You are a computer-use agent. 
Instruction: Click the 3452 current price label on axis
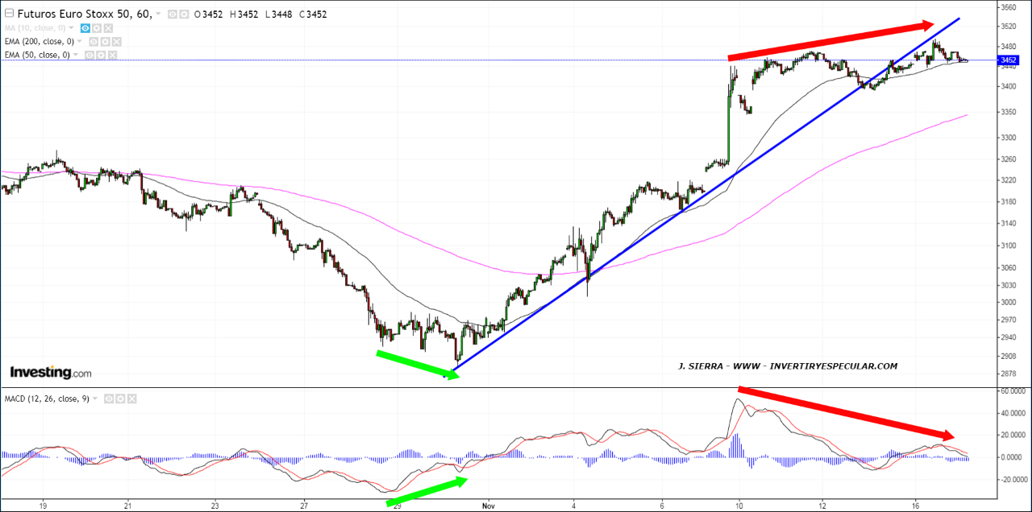pyautogui.click(x=1008, y=60)
